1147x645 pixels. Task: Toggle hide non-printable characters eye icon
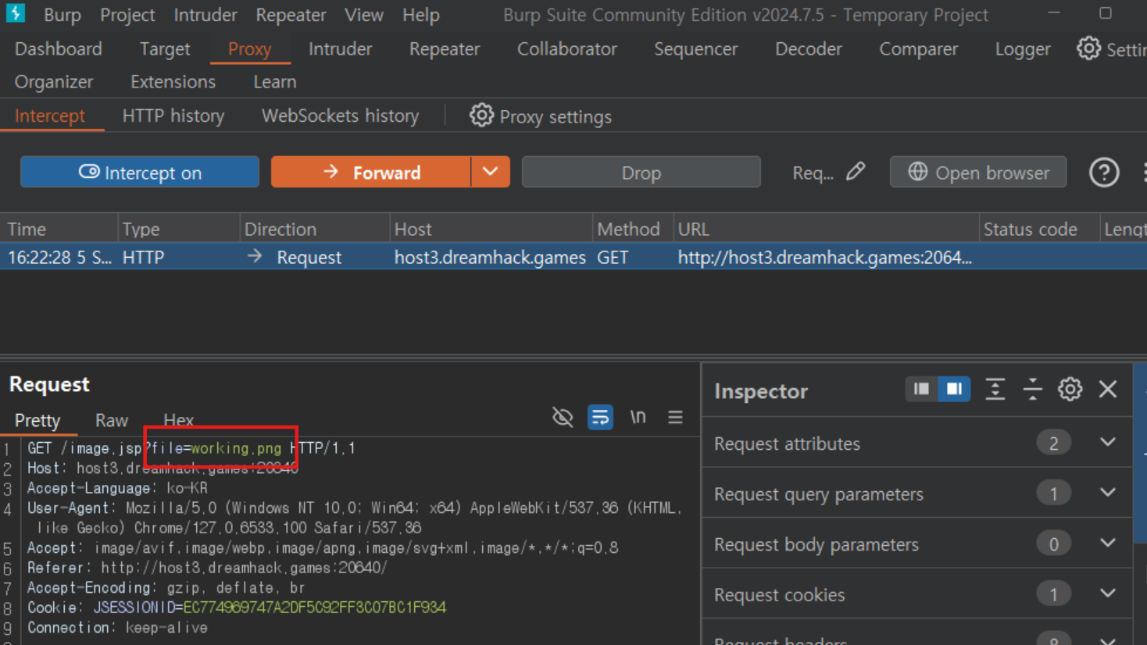[563, 417]
